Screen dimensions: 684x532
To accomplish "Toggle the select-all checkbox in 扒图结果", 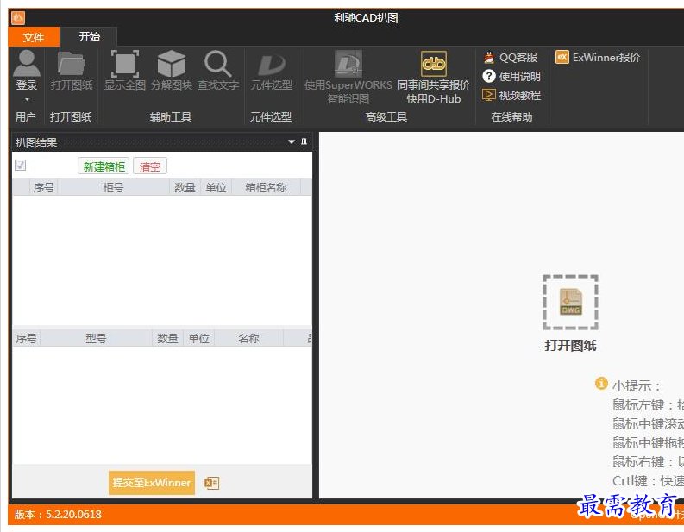I will (20, 165).
